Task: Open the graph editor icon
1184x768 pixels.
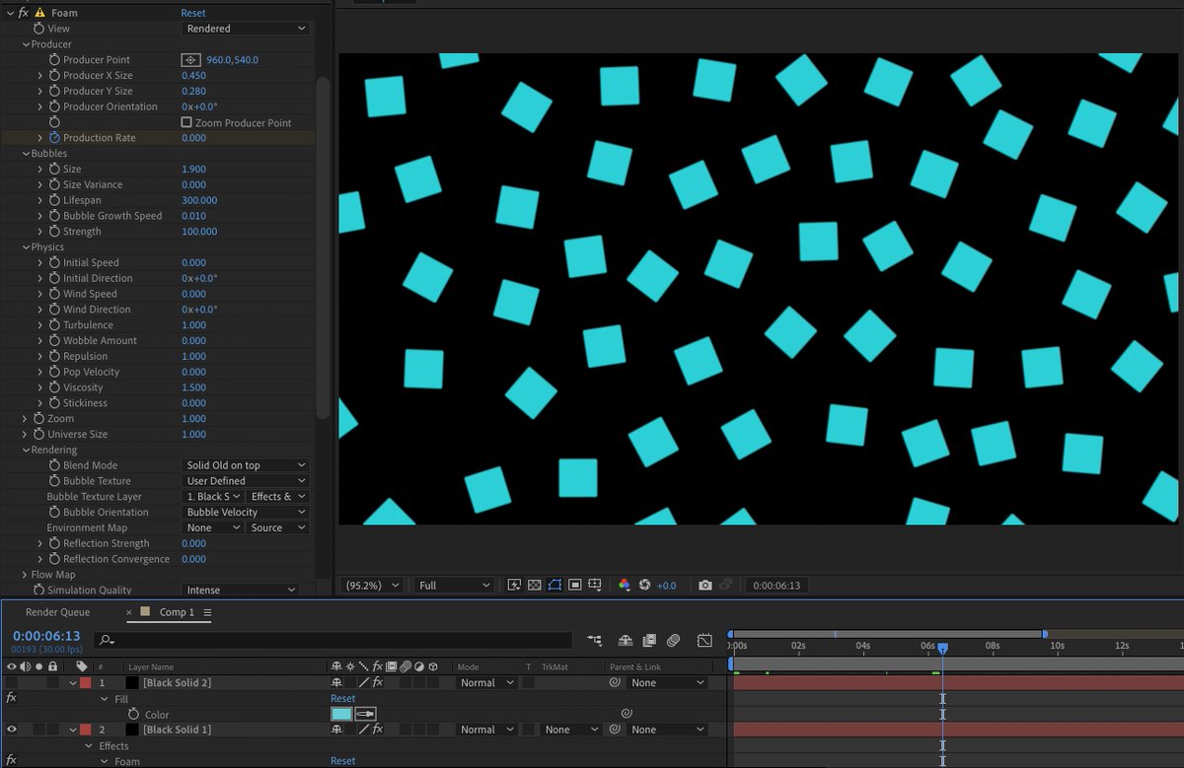Action: point(704,640)
